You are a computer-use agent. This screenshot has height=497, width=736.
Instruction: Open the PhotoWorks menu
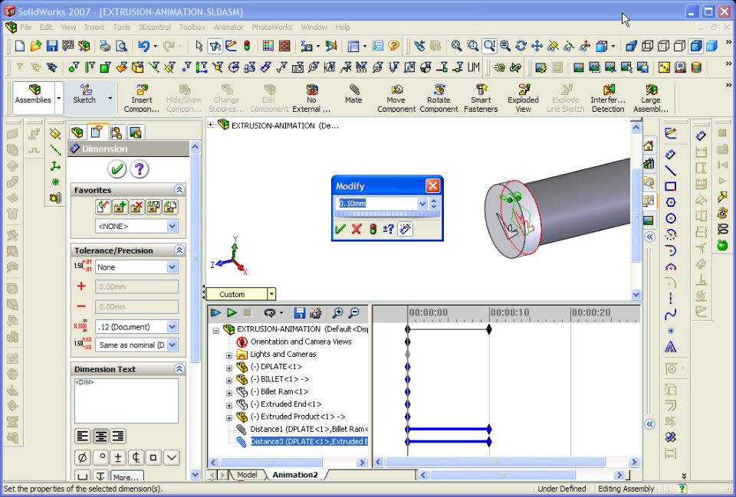[x=271, y=28]
